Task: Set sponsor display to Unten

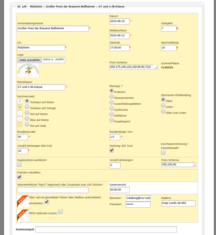Action: pos(163,106)
